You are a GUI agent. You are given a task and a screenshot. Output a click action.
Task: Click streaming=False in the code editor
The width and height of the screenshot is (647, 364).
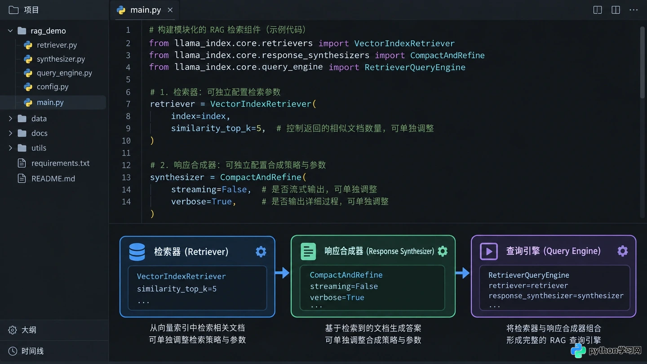click(209, 189)
